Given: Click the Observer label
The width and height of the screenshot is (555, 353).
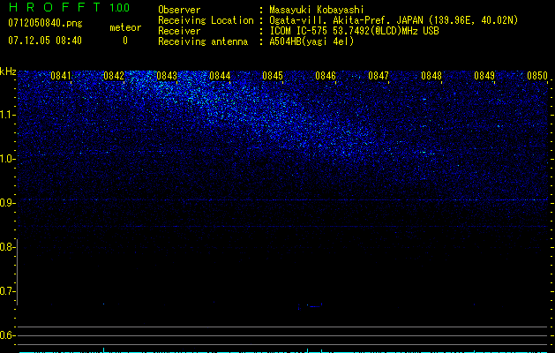Looking at the screenshot, I should (179, 10).
